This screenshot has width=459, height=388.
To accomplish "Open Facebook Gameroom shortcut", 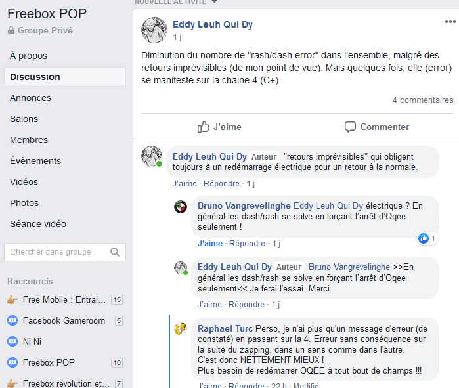I will pyautogui.click(x=63, y=321).
